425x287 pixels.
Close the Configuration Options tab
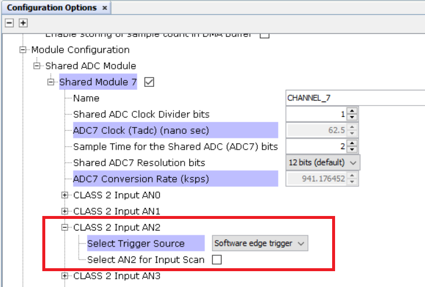(105, 8)
